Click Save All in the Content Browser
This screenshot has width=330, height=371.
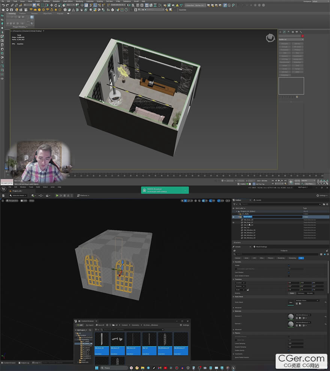[x=100, y=325]
